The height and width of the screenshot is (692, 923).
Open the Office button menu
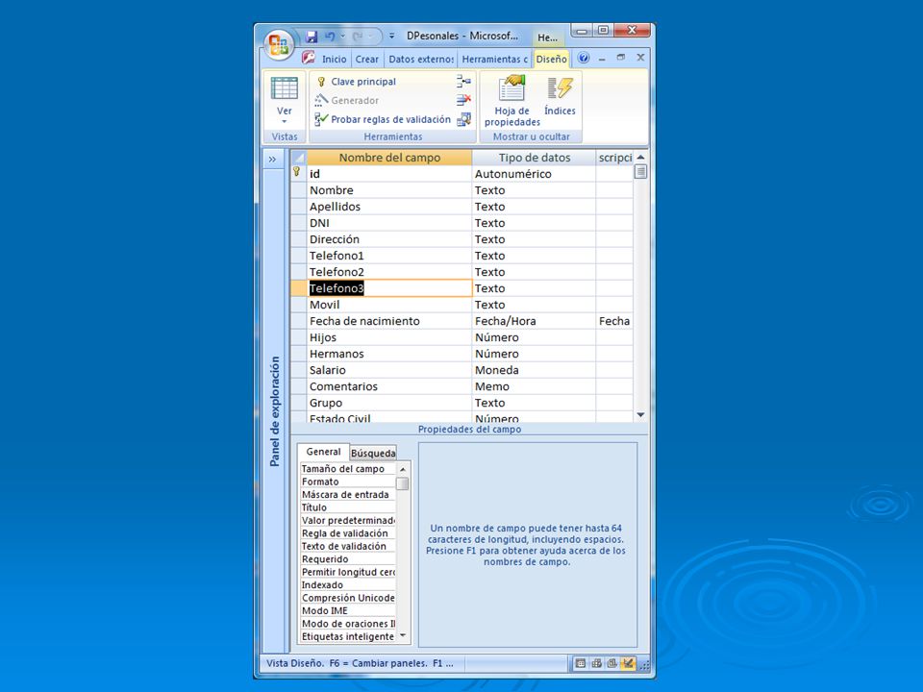pyautogui.click(x=279, y=45)
